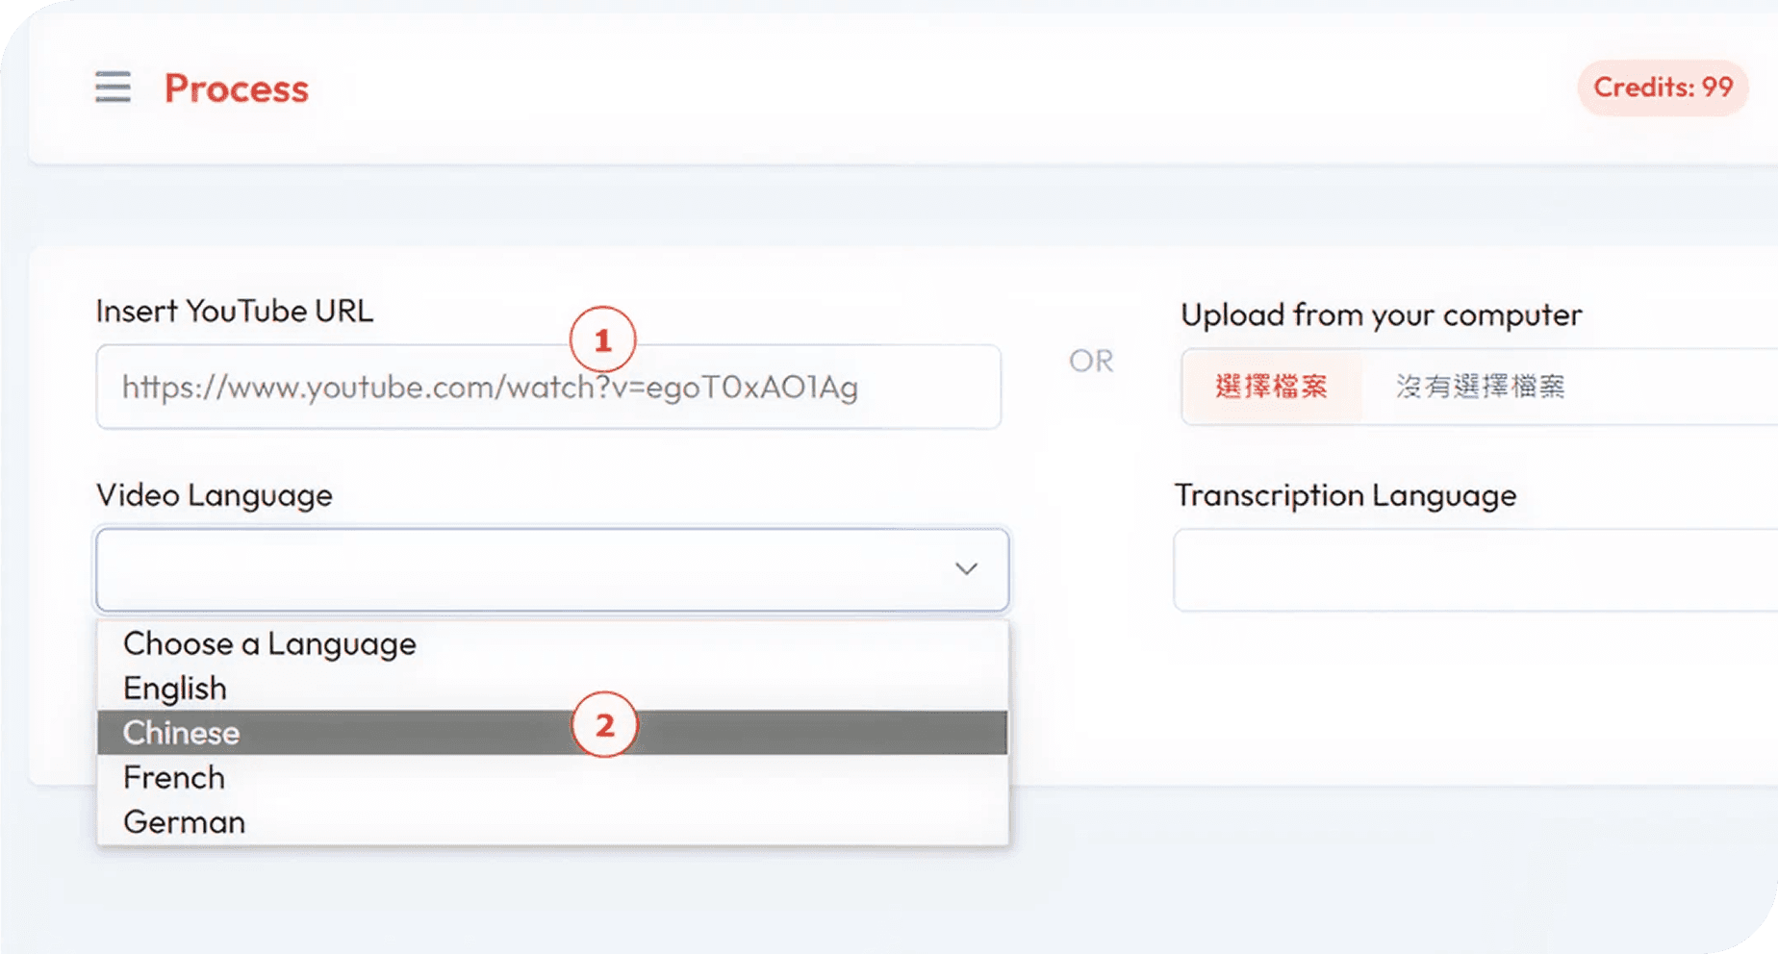Viewport: 1778px width, 954px height.
Task: Click the "Video Language" field label
Action: [215, 495]
